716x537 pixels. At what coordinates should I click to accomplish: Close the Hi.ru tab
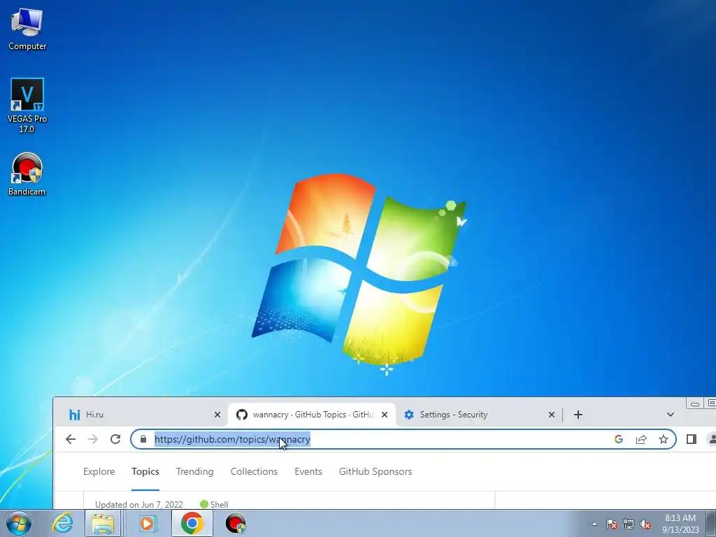click(217, 415)
